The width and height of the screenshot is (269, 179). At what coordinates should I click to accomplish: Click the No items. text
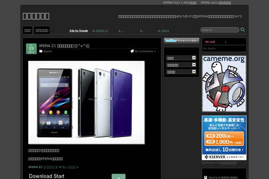click(209, 48)
